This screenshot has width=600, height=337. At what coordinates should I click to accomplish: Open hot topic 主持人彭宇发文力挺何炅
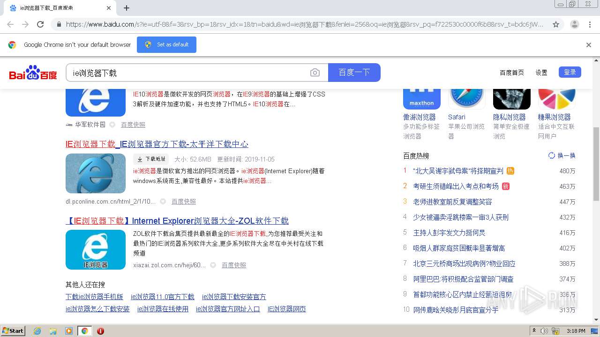(x=449, y=233)
